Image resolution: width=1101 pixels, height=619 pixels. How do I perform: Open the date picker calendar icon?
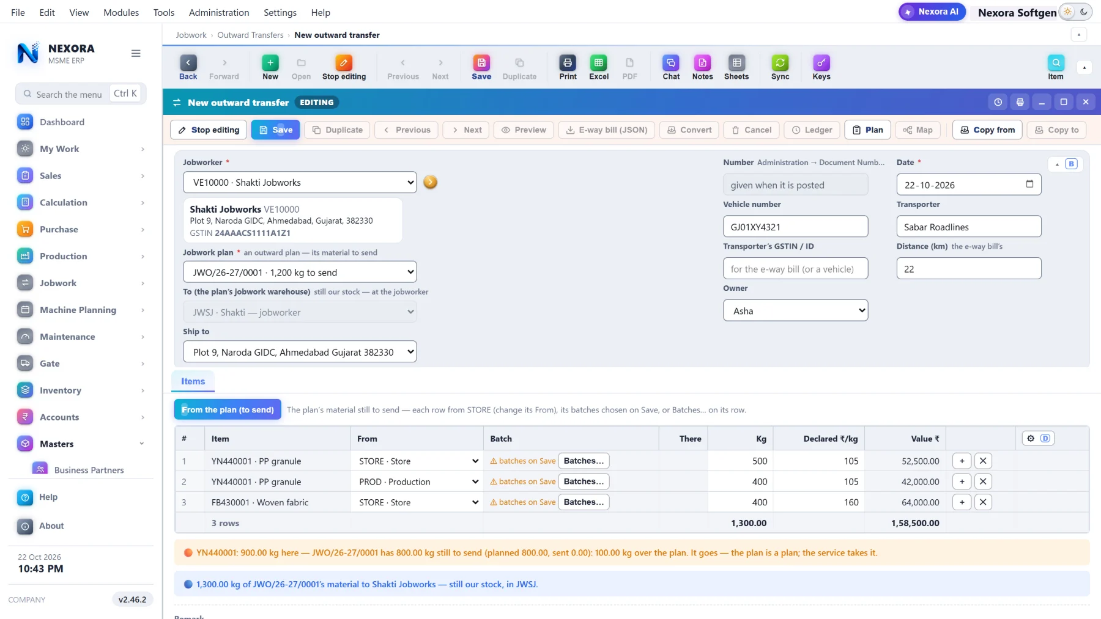tap(1029, 184)
